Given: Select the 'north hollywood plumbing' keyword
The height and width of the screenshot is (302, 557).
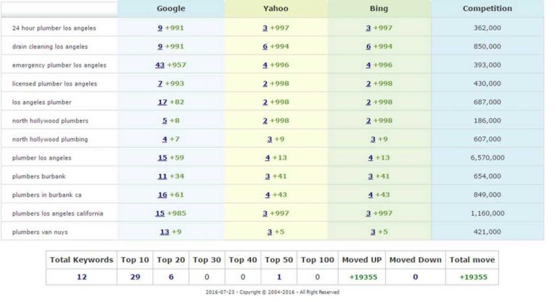Looking at the screenshot, I should [x=50, y=139].
